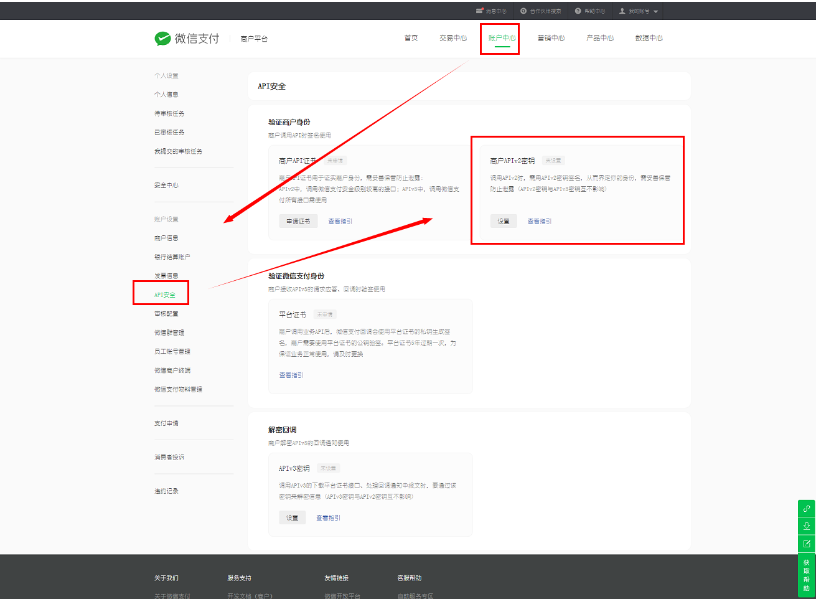Open 员工账号管理 in the sidebar
This screenshot has width=816, height=599.
(172, 351)
